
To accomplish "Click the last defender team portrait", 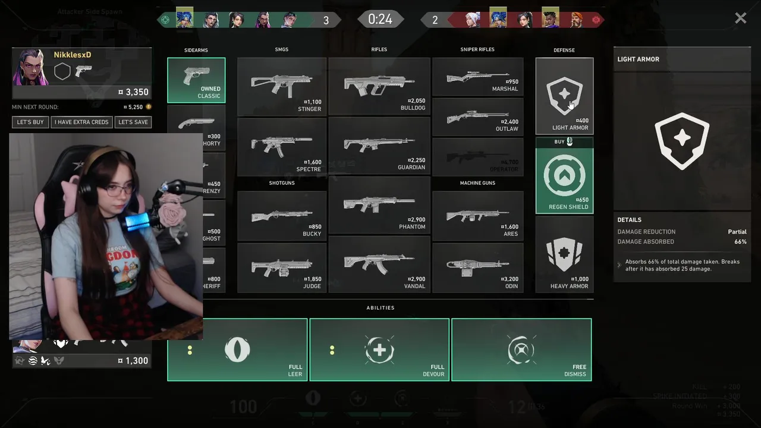I will point(576,19).
